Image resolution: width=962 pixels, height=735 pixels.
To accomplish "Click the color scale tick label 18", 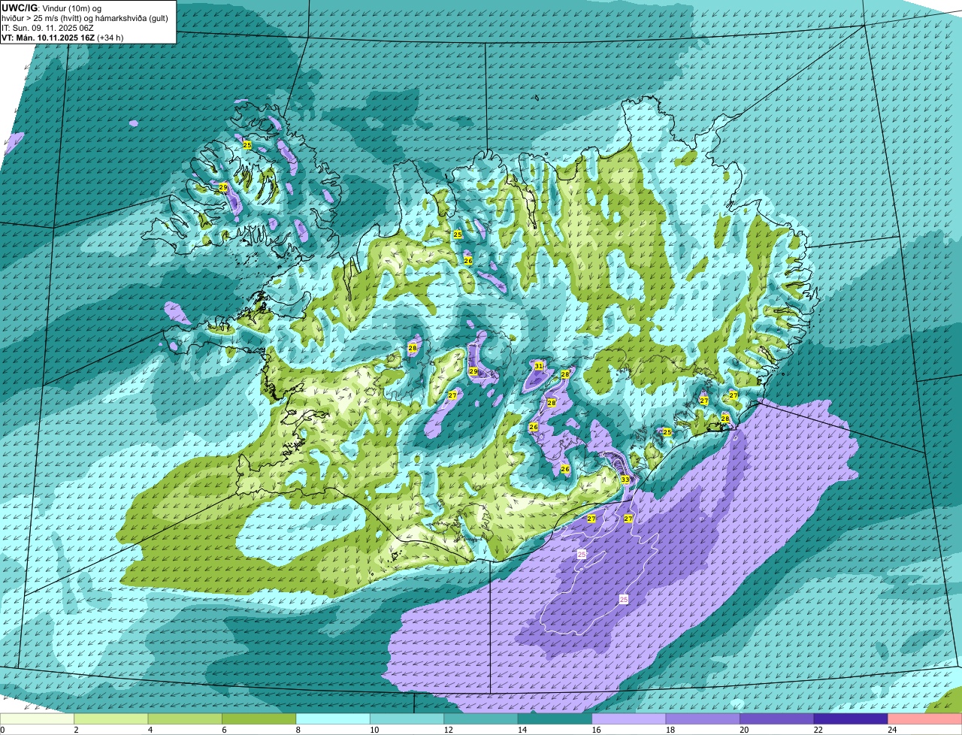I will pos(670,730).
